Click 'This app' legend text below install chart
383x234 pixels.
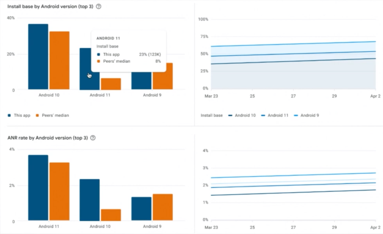[22, 115]
